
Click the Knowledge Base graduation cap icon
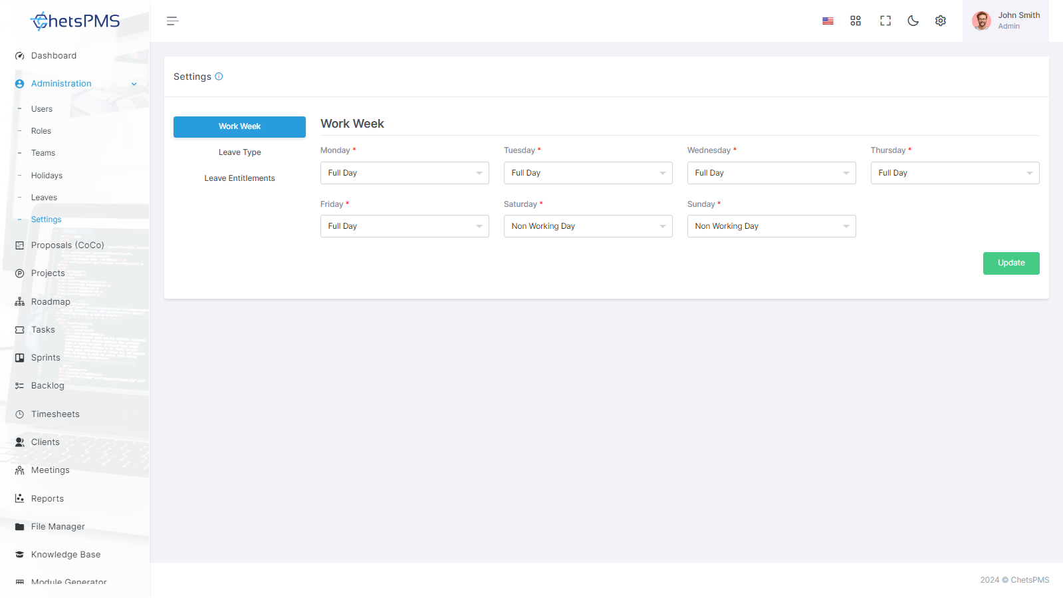click(x=20, y=555)
